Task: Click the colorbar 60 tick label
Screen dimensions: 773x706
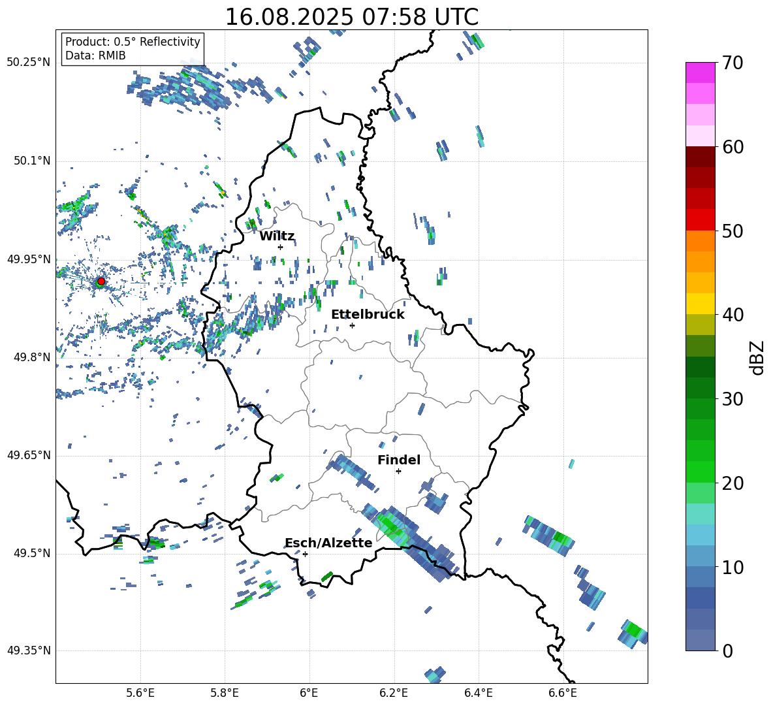Action: pos(733,147)
